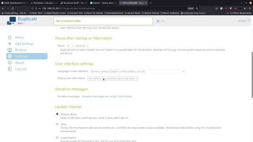Click the address bar URL field
Viewport: 253px width, 142px height.
point(113,8)
